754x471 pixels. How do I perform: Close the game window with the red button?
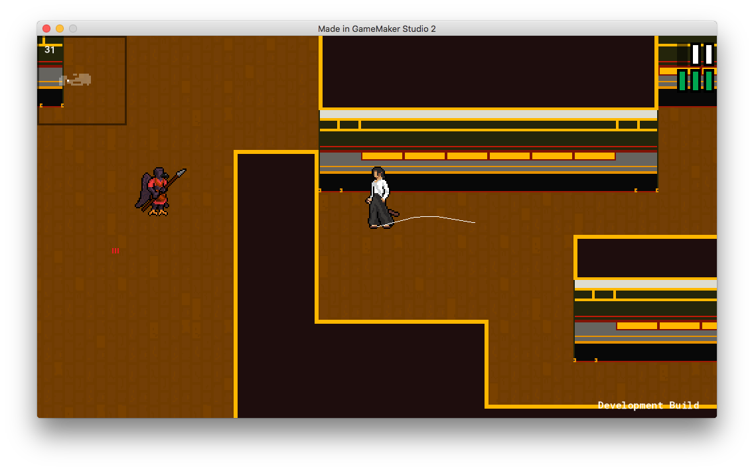coord(46,29)
